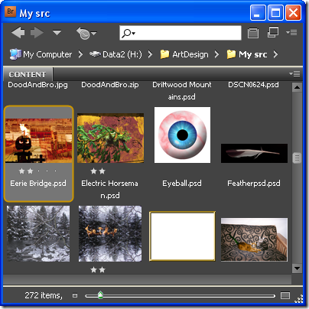Click the Featherpsd.psd file name
Viewport: 309px width, 309px height.
pyautogui.click(x=254, y=184)
